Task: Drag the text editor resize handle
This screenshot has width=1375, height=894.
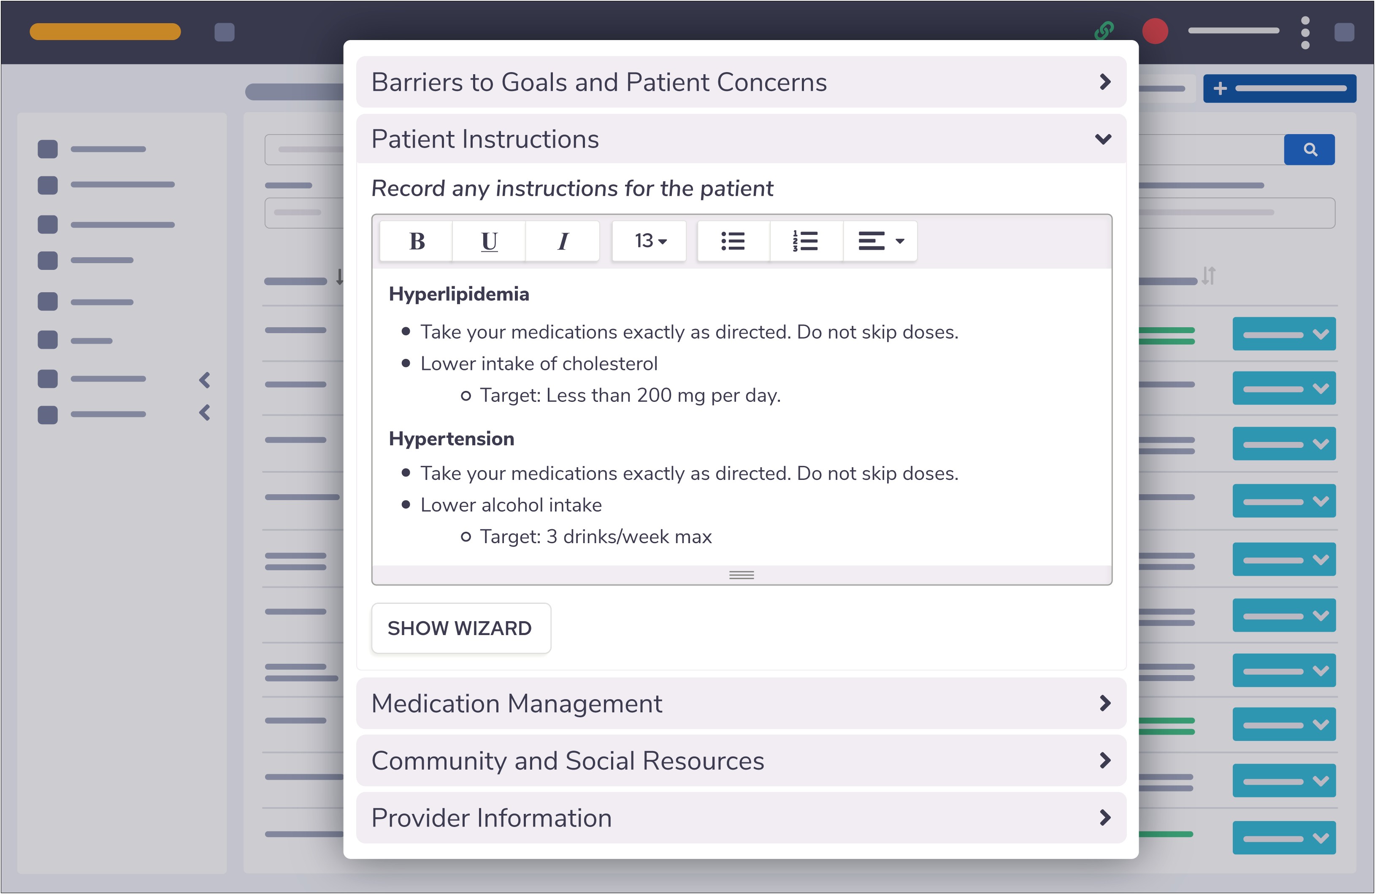Action: click(741, 573)
